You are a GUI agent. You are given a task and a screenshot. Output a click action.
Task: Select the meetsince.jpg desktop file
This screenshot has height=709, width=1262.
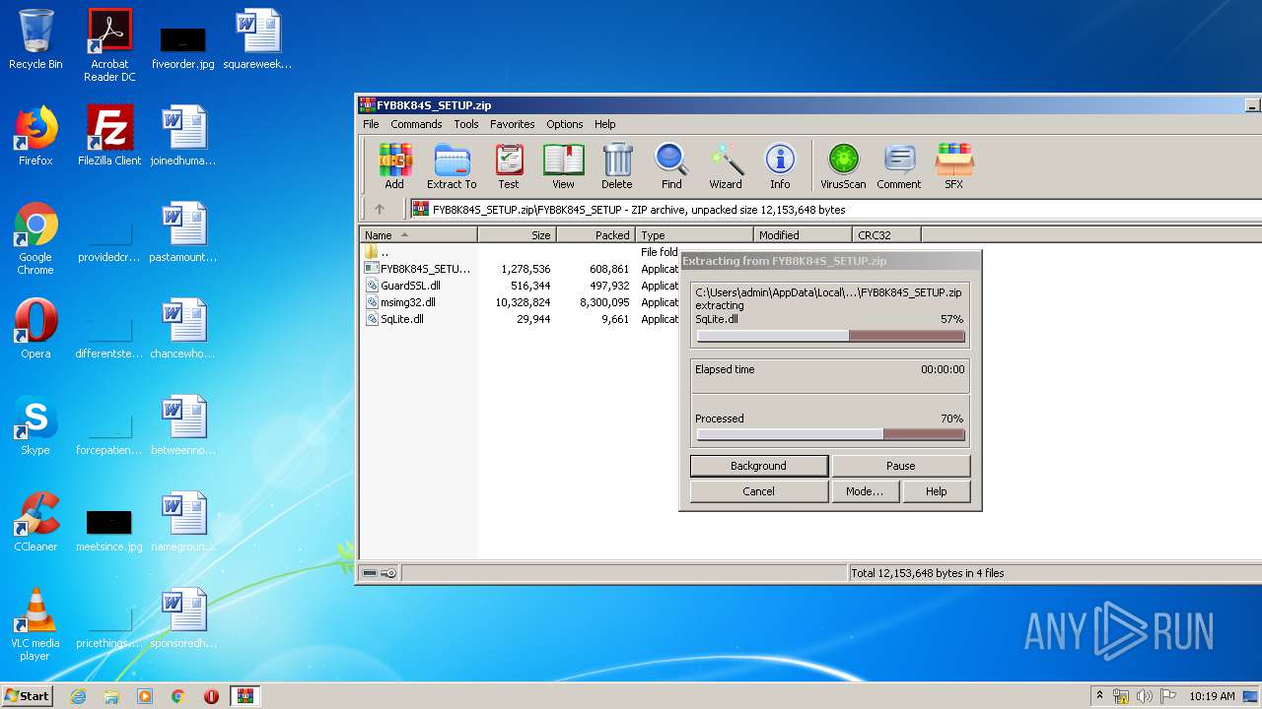pyautogui.click(x=109, y=530)
